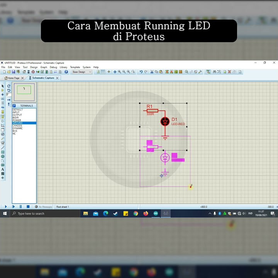The width and height of the screenshot is (278, 278).
Task: Select POWER terminal in list
Action: pos(24,120)
